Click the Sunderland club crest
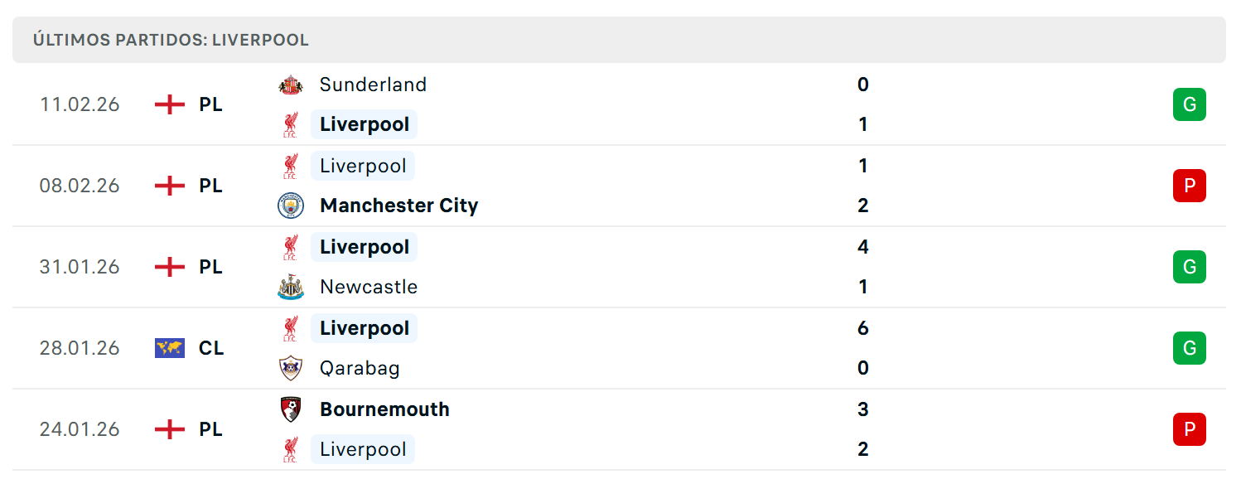1241x484 pixels. pos(291,85)
